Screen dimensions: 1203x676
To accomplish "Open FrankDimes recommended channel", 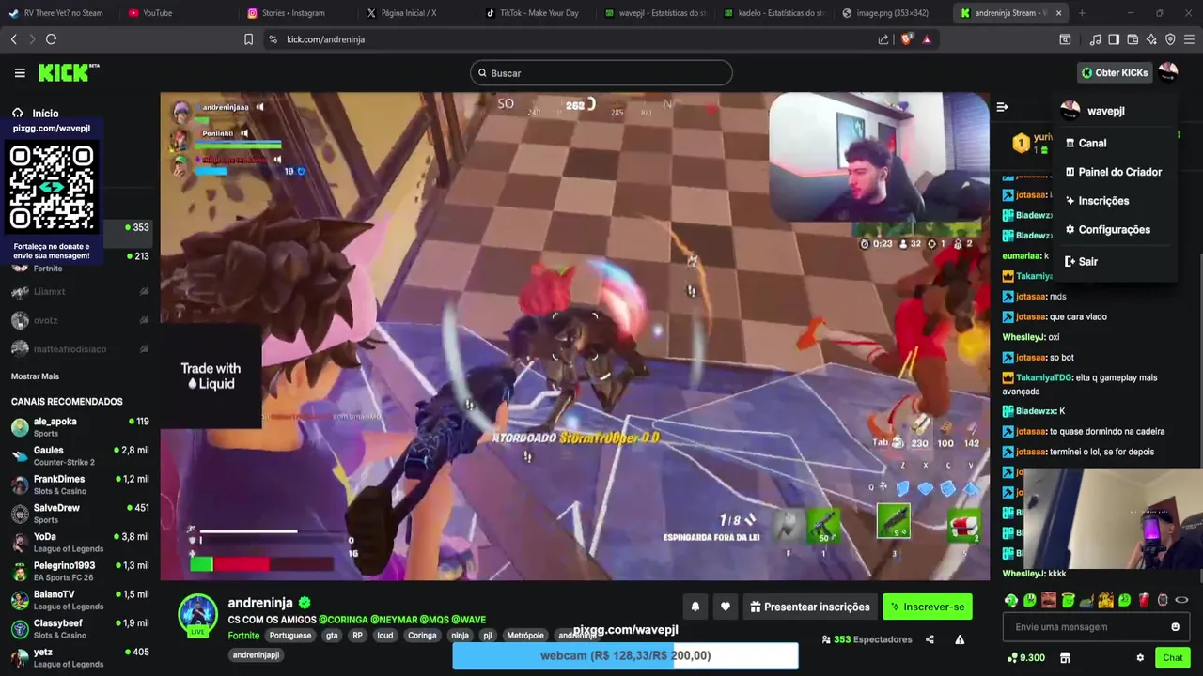I will pos(79,484).
